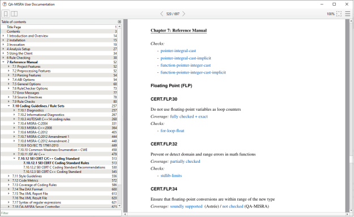Go to previous page arrow
Screen dimensions: 354x217
click(x=161, y=14)
